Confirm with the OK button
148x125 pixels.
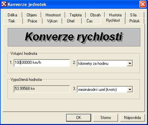(78, 118)
